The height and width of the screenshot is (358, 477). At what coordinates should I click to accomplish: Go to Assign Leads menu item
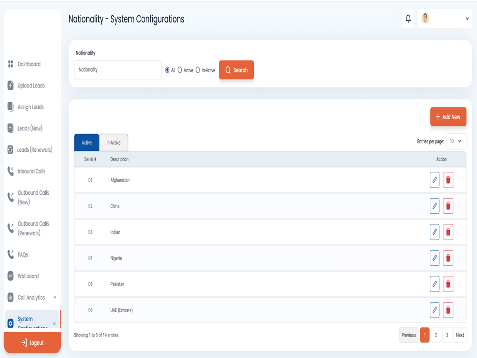31,107
